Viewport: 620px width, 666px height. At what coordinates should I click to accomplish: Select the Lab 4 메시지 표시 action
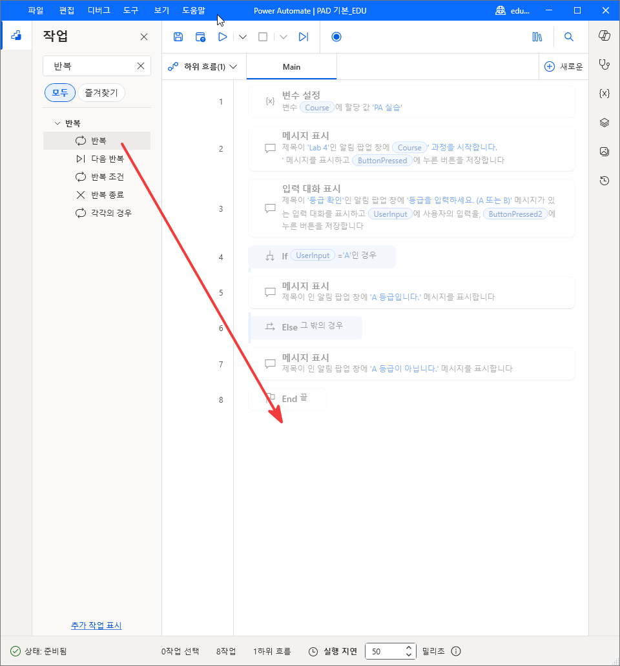[411, 148]
